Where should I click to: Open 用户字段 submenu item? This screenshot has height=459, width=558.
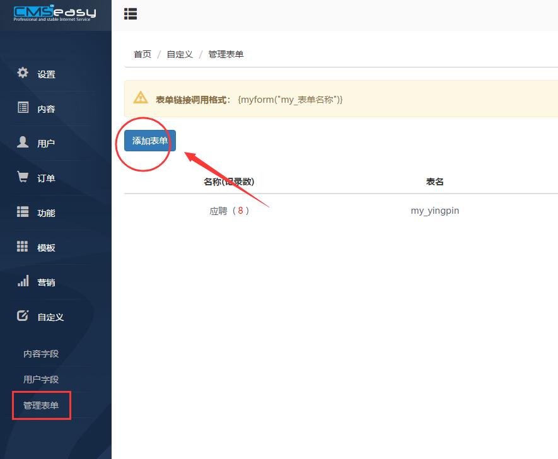(41, 380)
